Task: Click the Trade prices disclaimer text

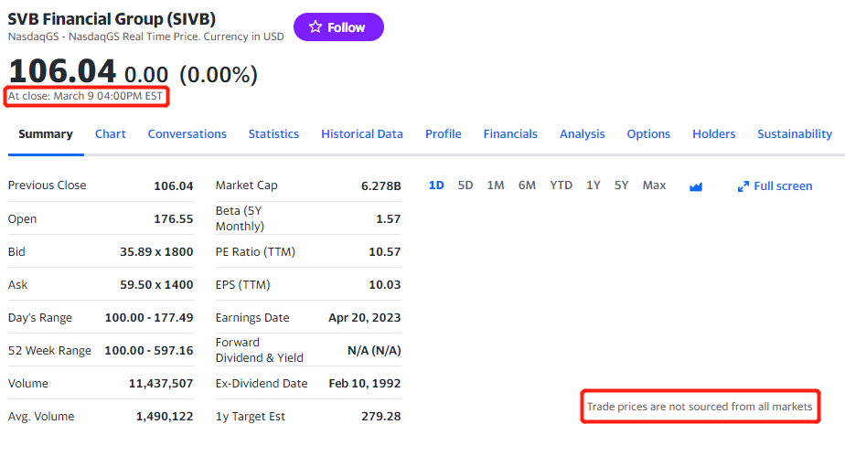Action: coord(700,407)
